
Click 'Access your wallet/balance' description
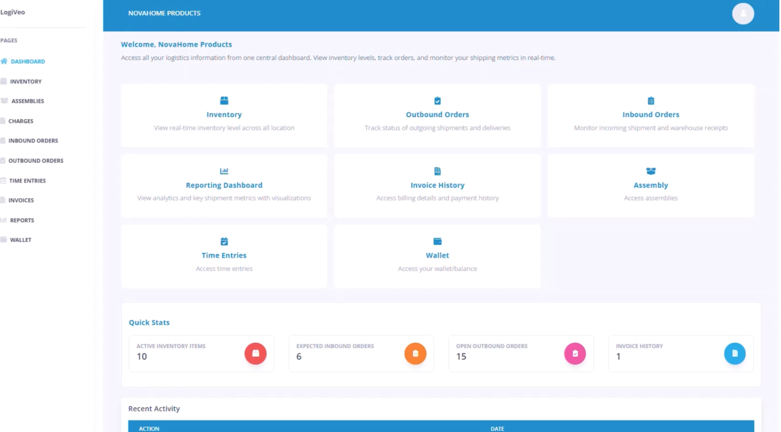coord(437,268)
